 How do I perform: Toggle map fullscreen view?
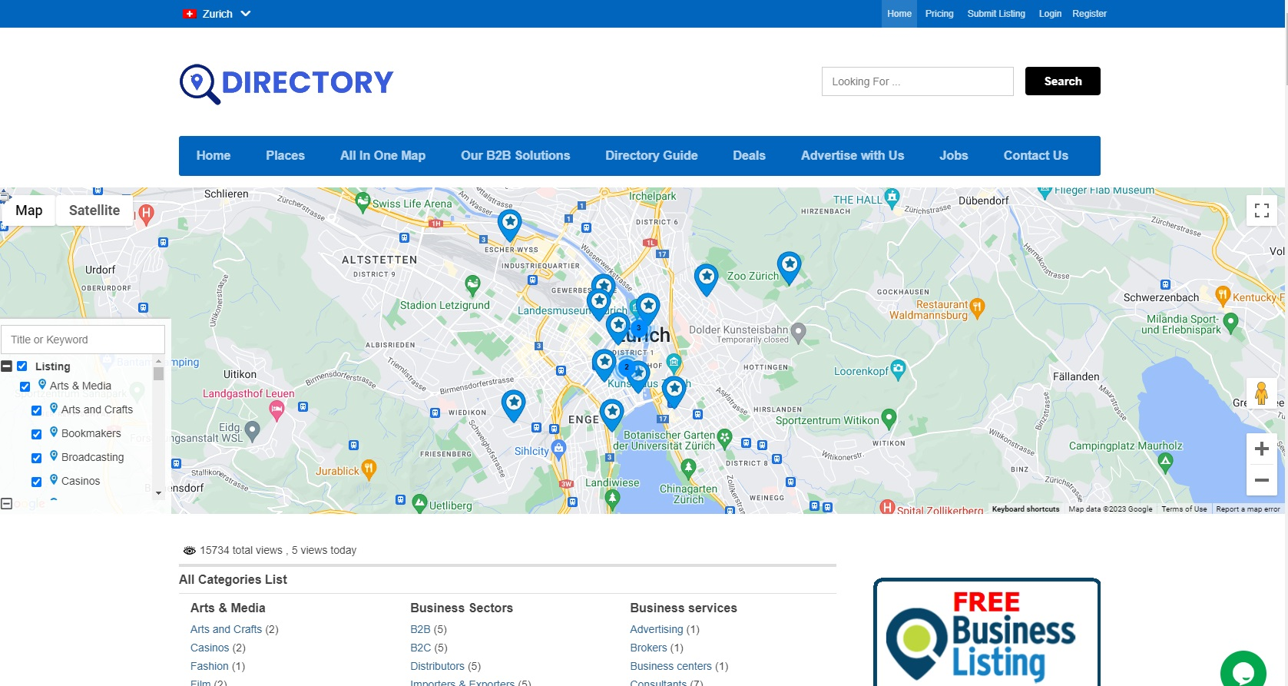tap(1261, 210)
